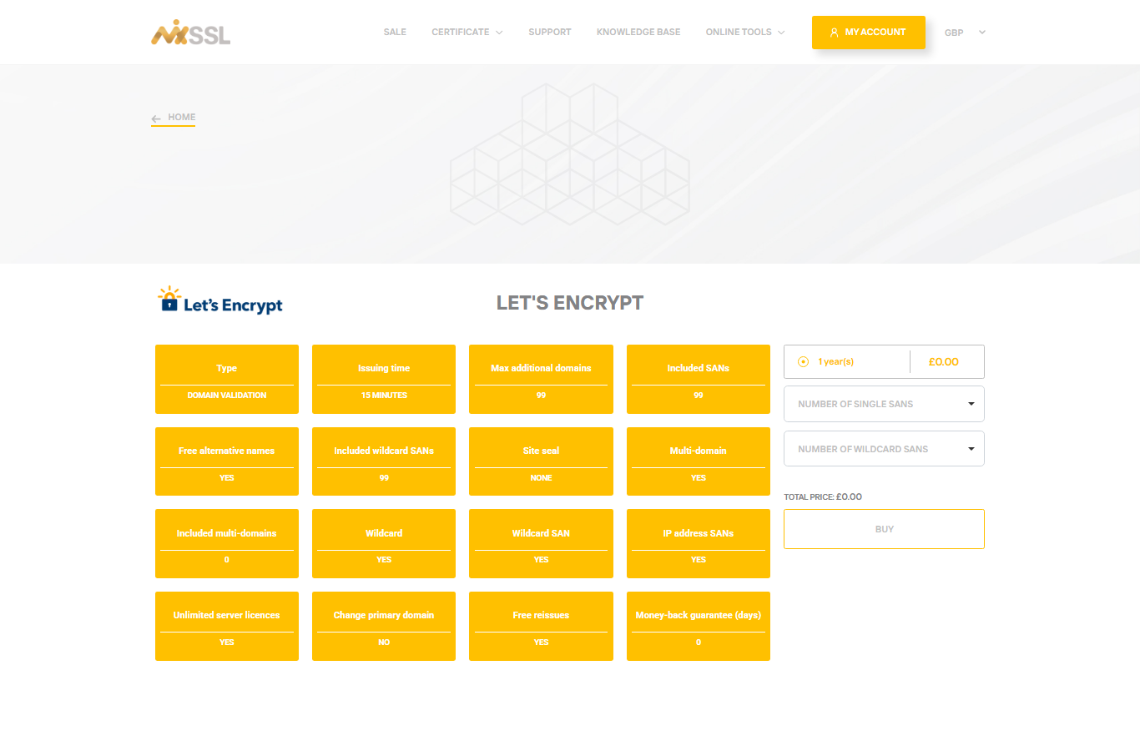Click the Site seal card
This screenshot has height=751, width=1140.
(541, 461)
